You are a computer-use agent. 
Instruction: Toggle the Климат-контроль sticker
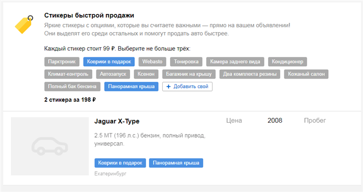68,74
